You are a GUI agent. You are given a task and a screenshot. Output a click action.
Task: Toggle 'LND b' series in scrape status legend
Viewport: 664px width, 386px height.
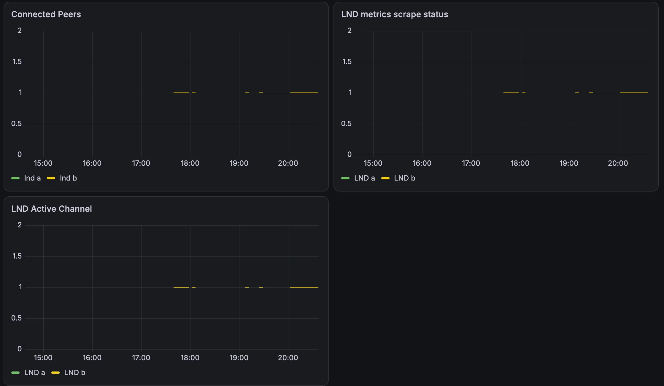404,178
